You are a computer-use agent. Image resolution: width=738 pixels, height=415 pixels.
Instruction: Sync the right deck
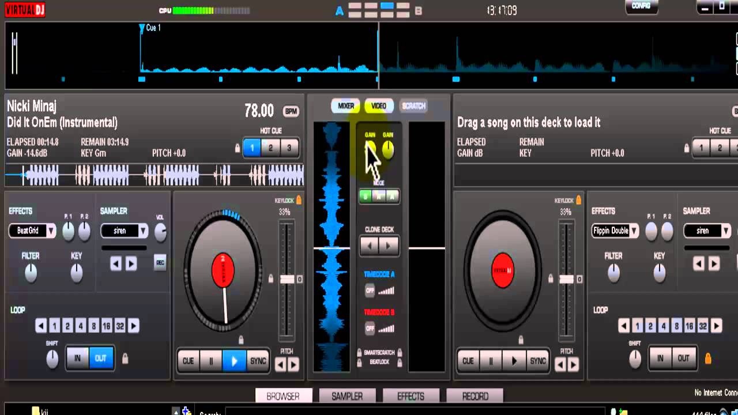(x=538, y=361)
